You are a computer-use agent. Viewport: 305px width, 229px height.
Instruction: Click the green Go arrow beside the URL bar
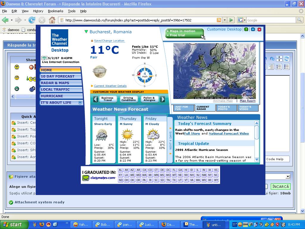(231, 20)
